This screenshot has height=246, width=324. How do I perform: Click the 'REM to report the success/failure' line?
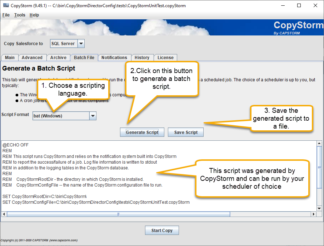click(x=80, y=162)
